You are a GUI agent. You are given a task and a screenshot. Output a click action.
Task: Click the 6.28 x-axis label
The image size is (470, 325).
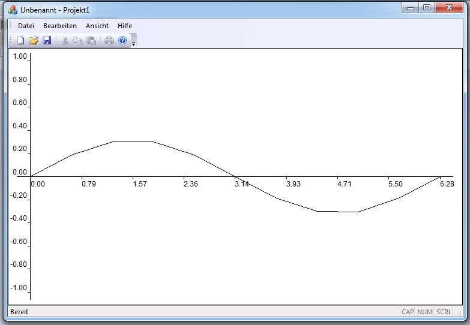[447, 184]
